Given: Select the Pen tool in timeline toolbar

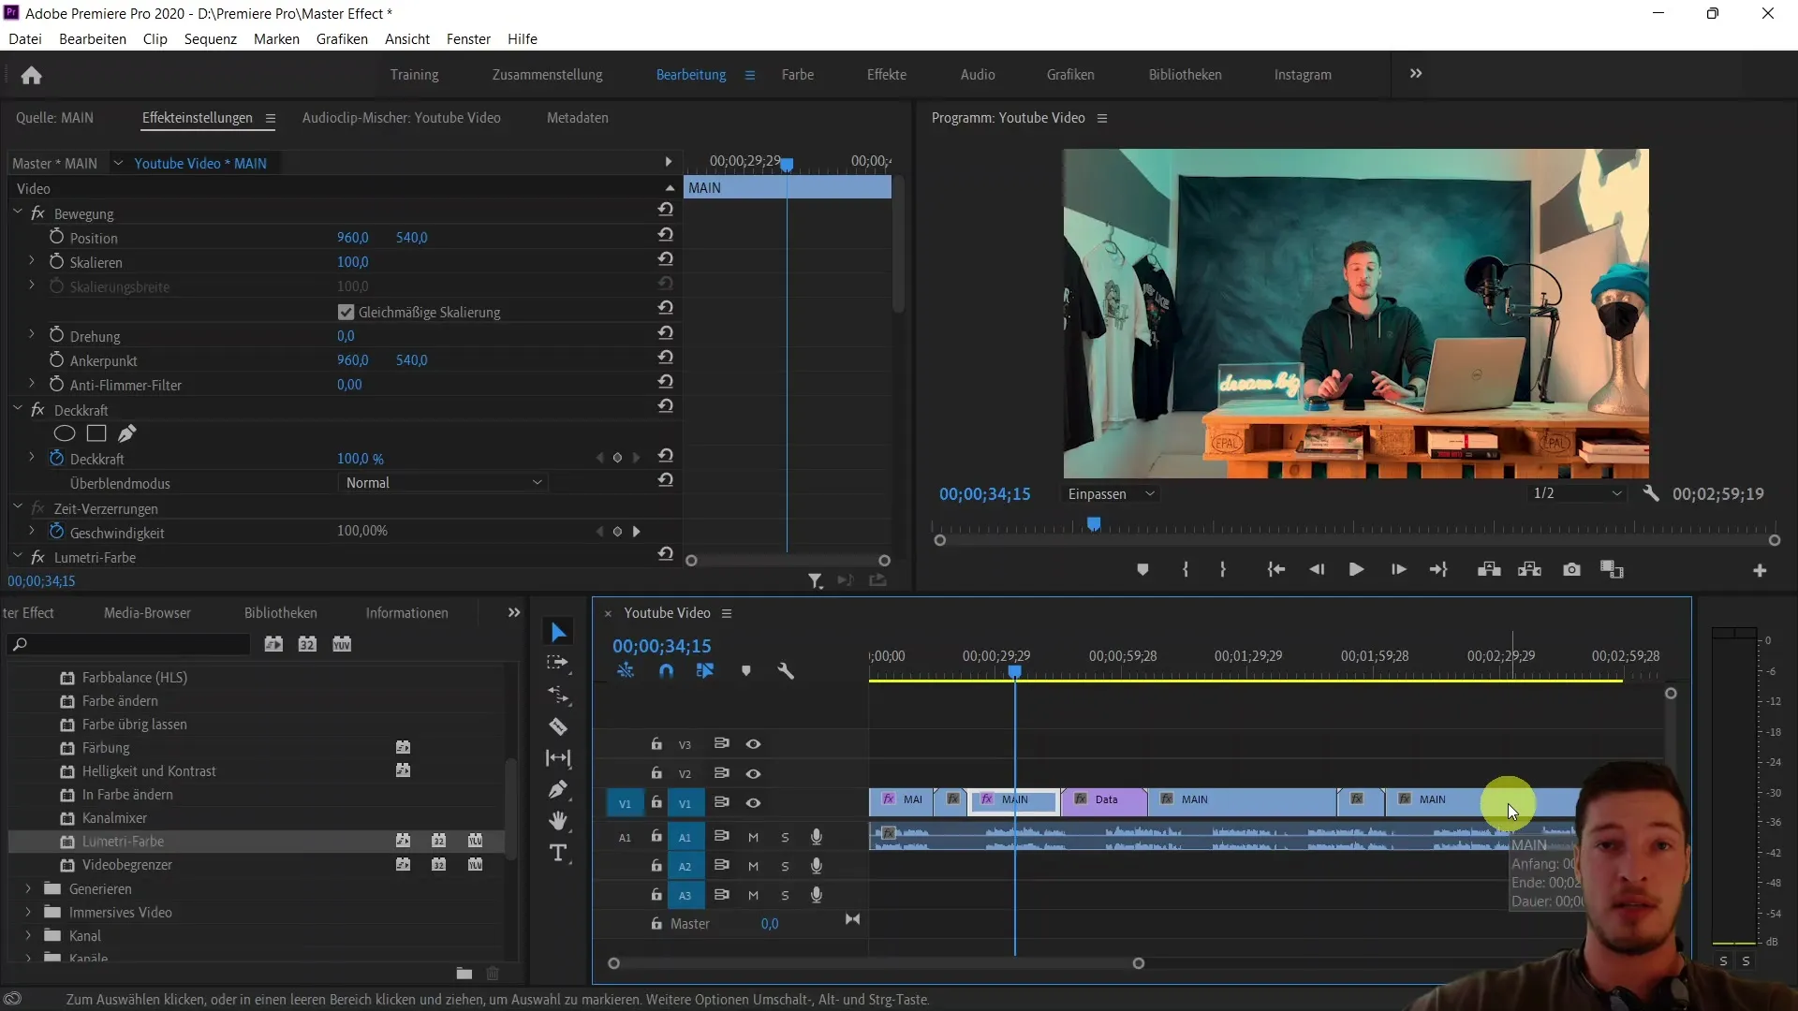Looking at the screenshot, I should [558, 789].
